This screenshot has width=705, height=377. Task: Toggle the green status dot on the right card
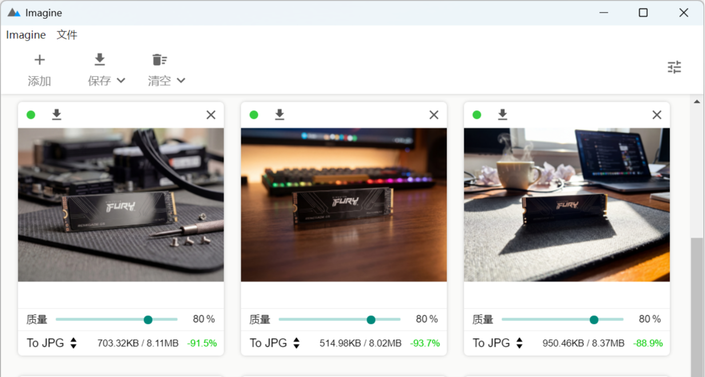coord(476,114)
